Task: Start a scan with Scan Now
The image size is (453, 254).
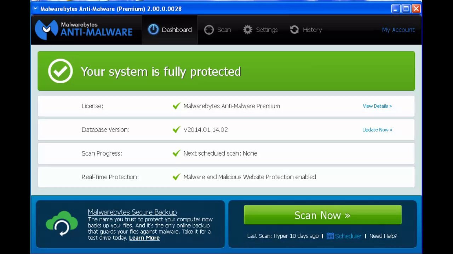Action: point(323,215)
